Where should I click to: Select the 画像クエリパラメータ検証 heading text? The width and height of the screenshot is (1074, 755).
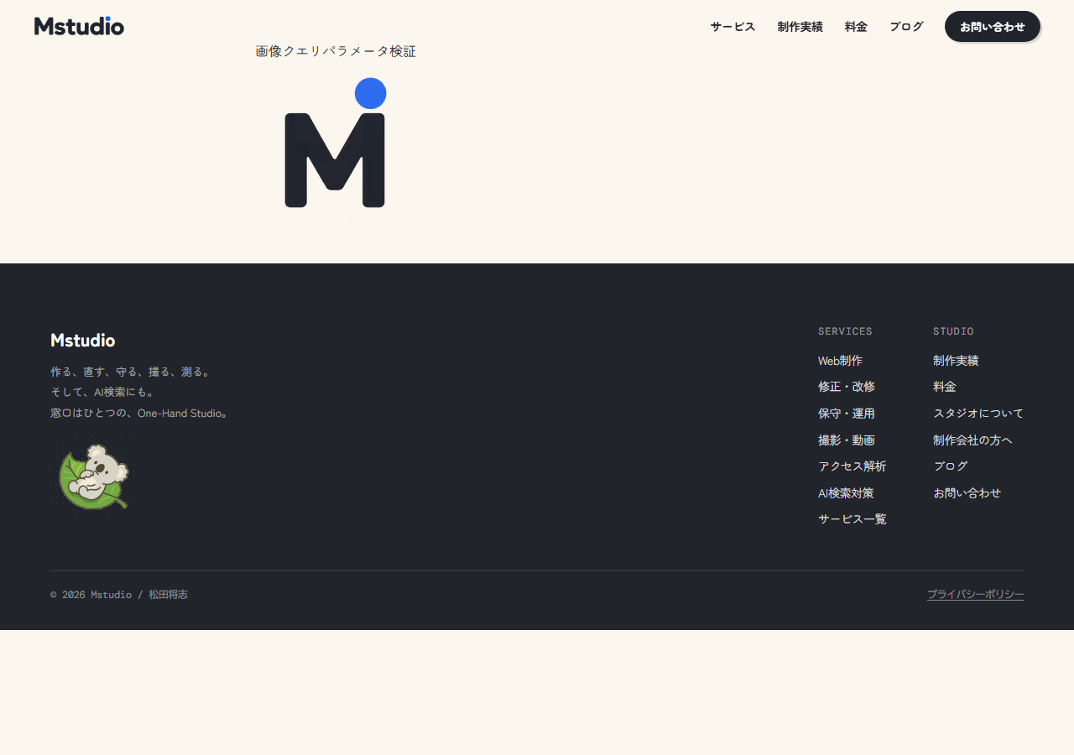click(336, 51)
